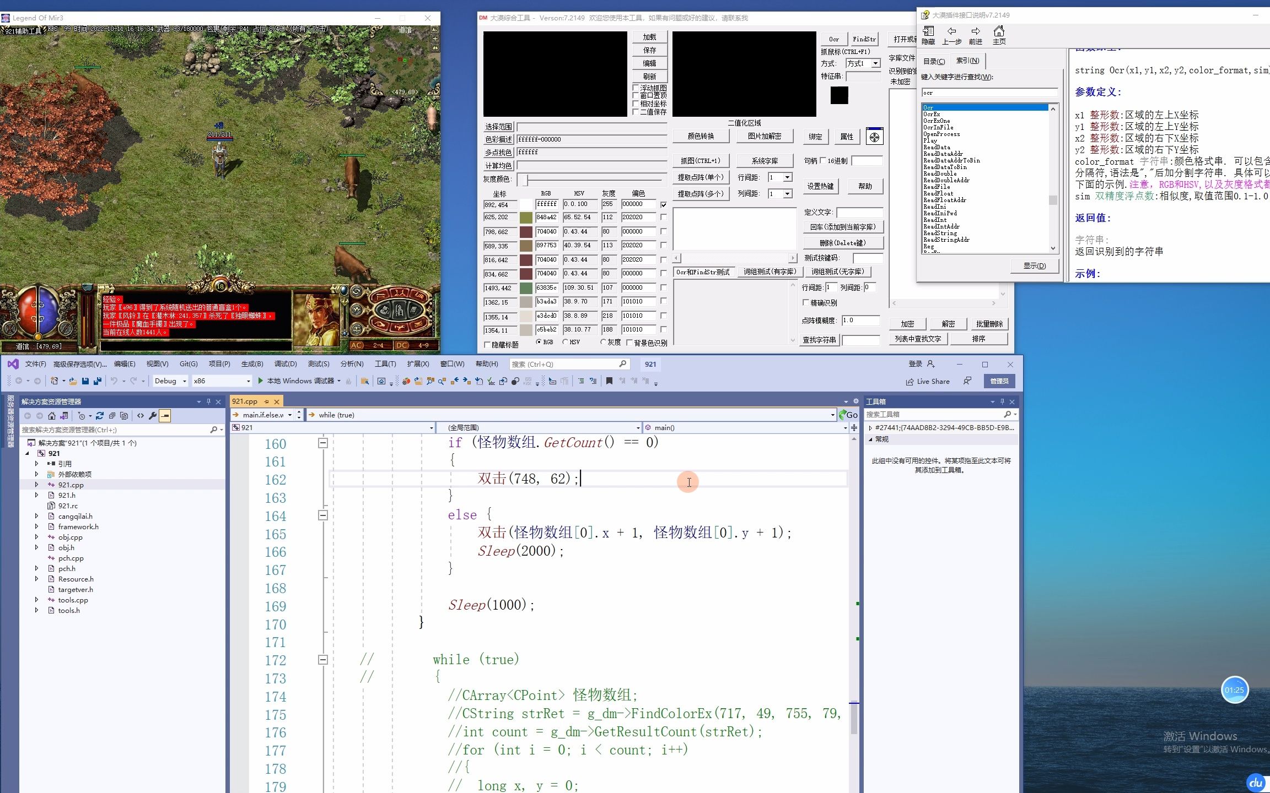Screen dimensions: 1270x793
Task: Click Solution Explorer properties wrench icon
Action: point(153,416)
